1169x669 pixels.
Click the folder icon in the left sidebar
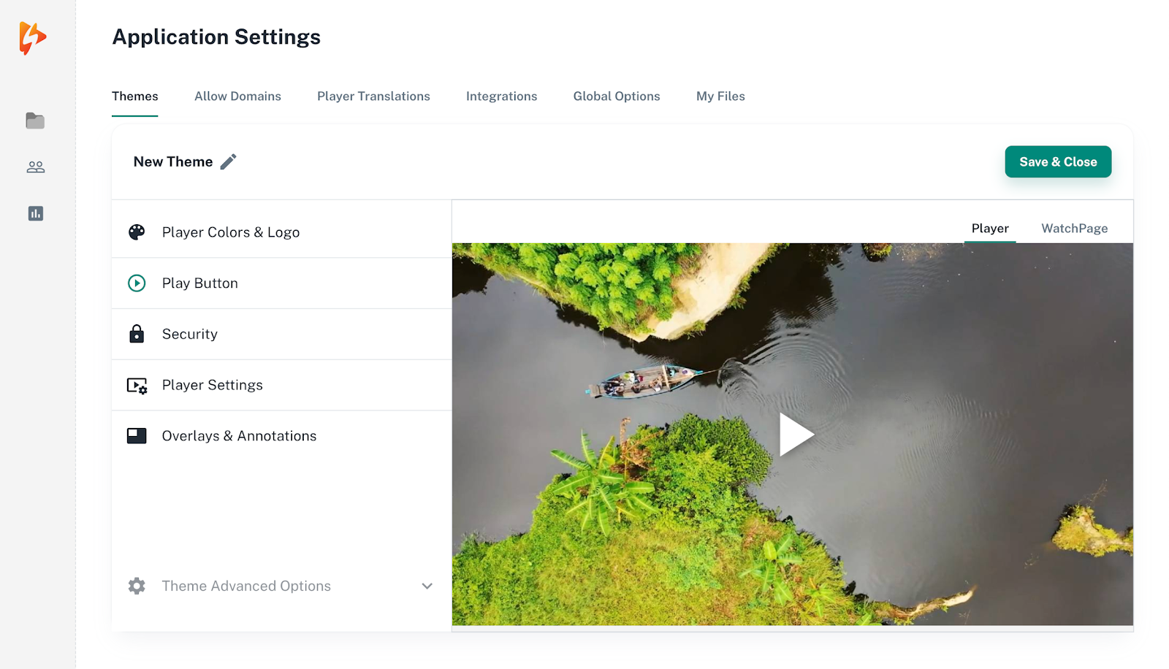point(35,121)
